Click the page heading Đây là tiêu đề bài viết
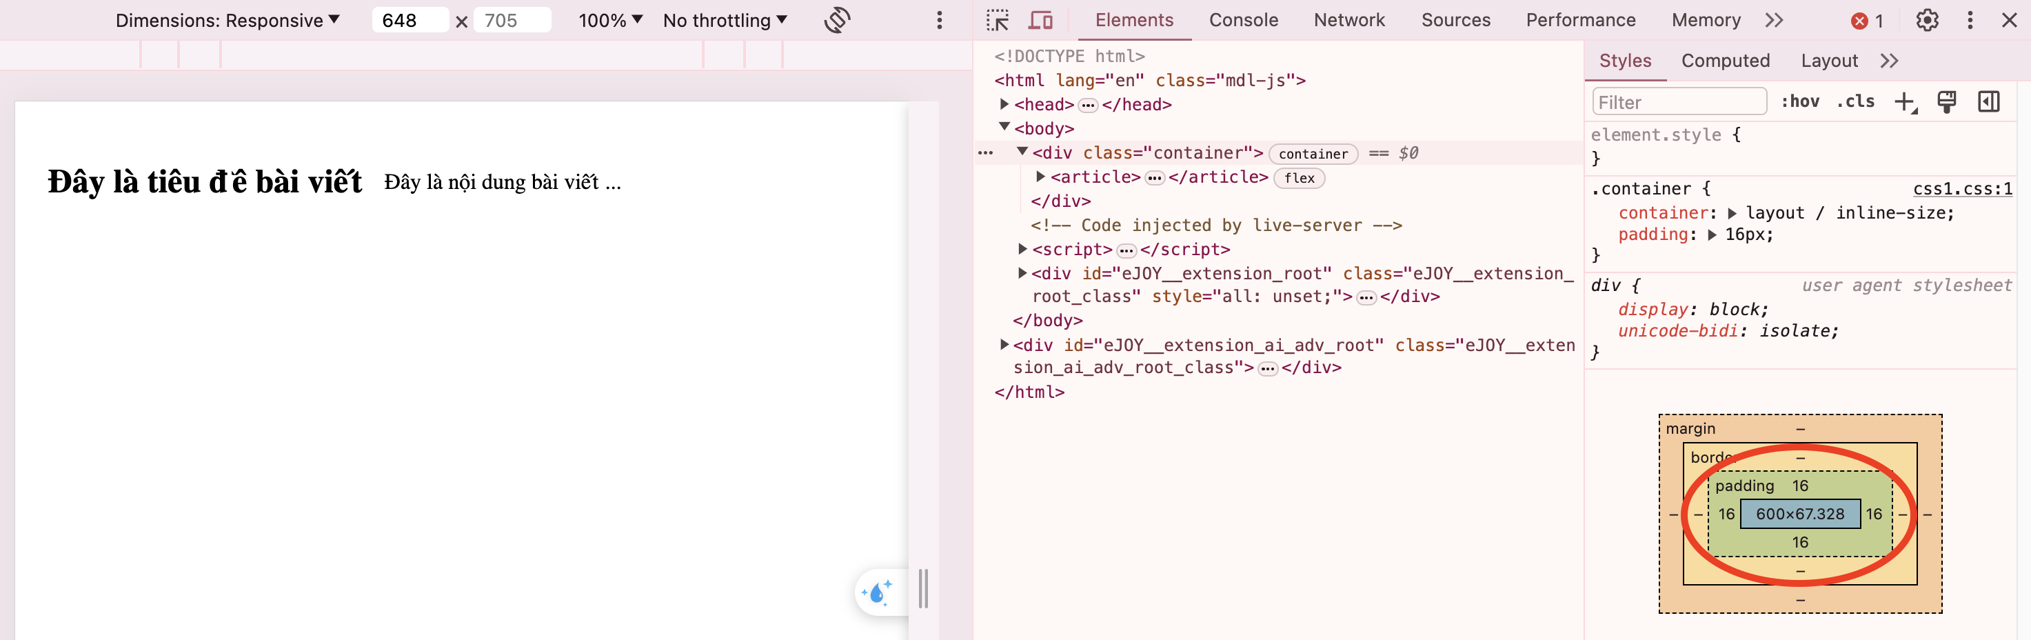This screenshot has height=640, width=2031. 205,182
